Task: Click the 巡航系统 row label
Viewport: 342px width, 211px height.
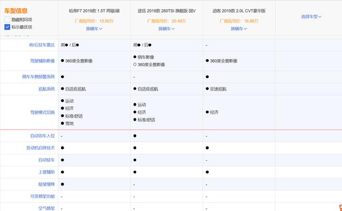Action: [x=46, y=89]
